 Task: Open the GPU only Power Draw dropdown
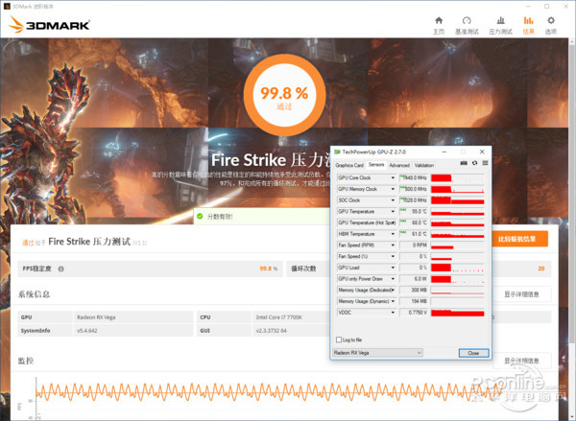(393, 279)
